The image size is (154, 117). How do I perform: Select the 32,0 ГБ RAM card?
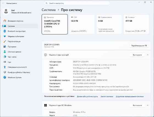(82, 24)
